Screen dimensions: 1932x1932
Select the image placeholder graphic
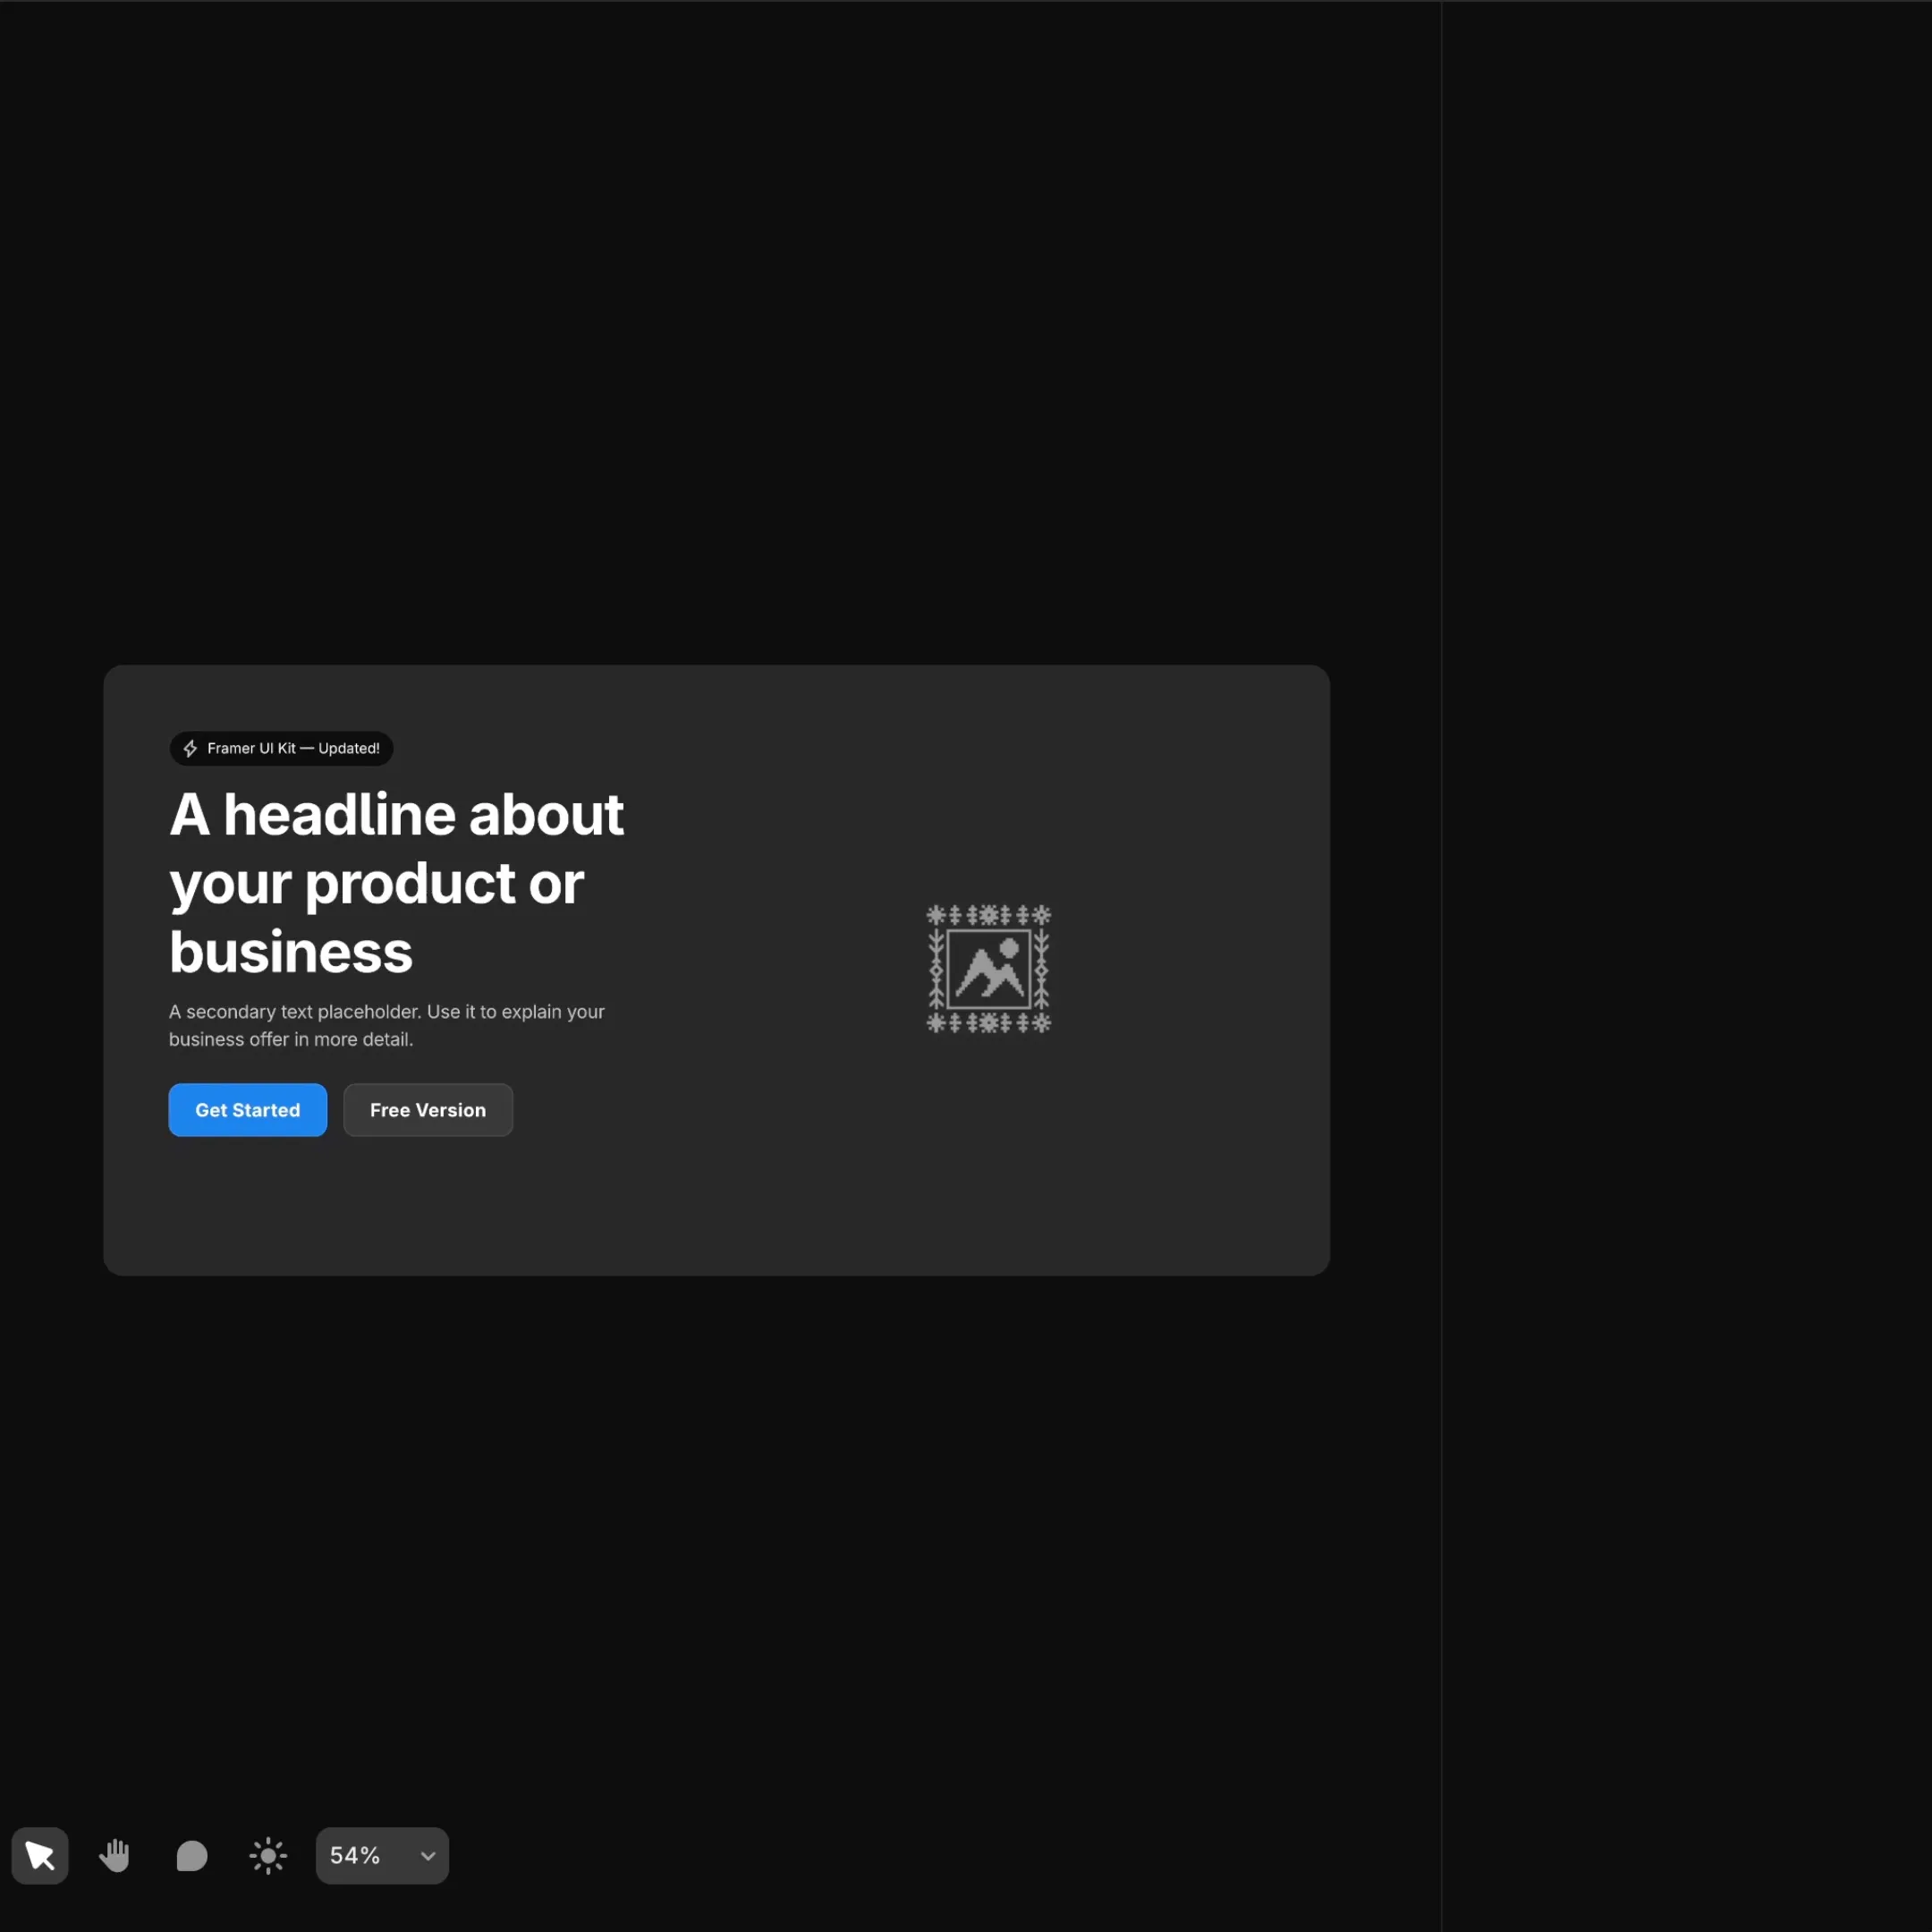(988, 969)
